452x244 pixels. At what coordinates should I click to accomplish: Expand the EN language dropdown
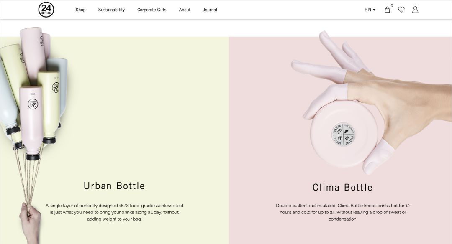point(370,10)
